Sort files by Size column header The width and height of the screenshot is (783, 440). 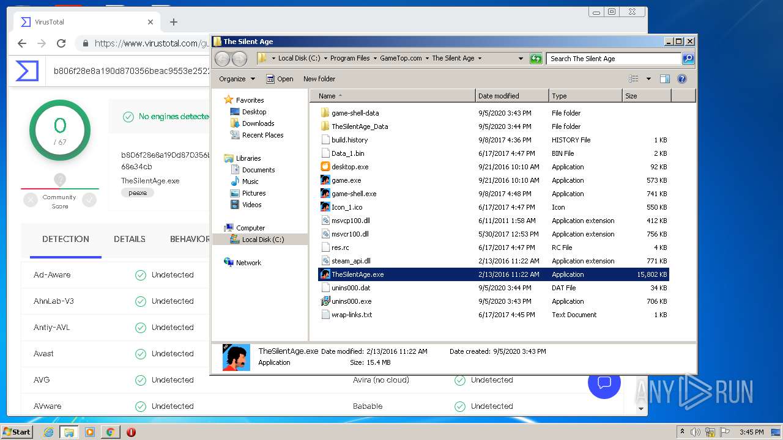click(647, 96)
